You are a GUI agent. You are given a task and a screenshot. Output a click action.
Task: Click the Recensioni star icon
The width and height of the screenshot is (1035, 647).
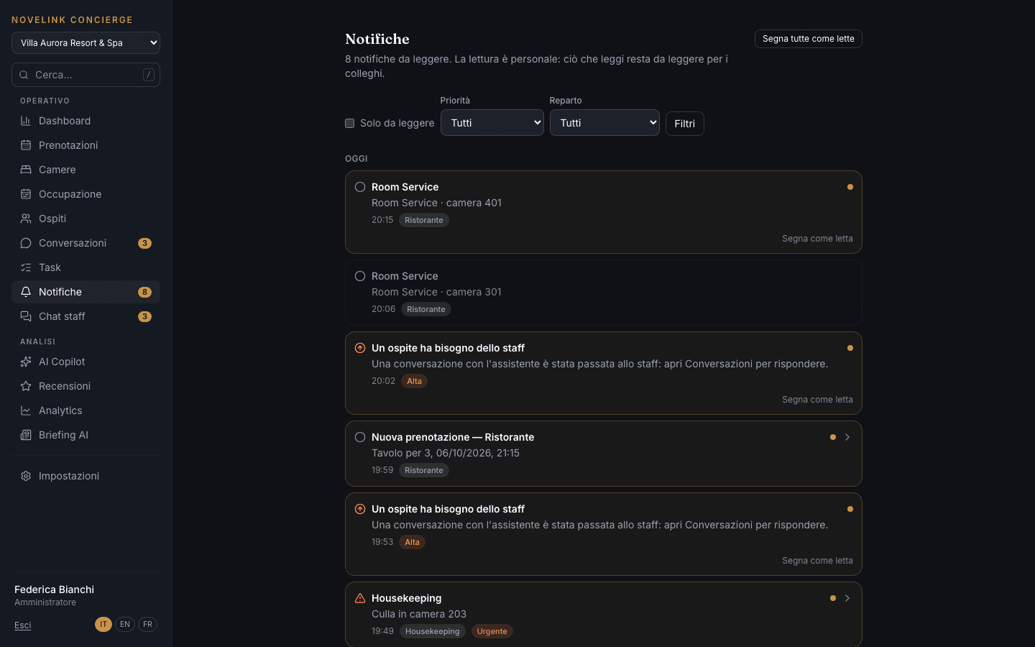coord(26,386)
